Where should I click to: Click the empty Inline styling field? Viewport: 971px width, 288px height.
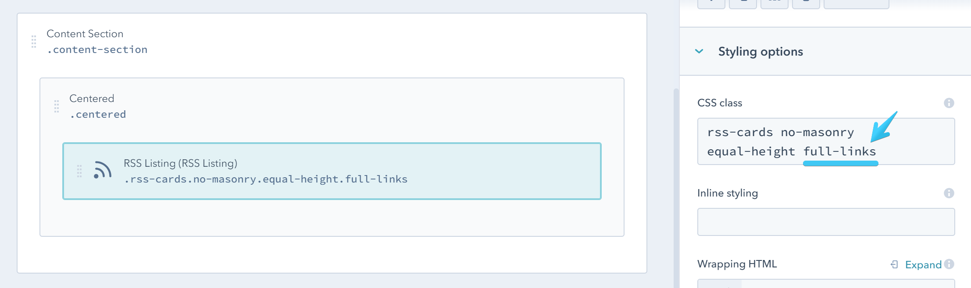click(x=826, y=221)
